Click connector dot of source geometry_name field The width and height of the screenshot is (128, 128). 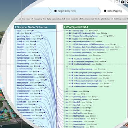tap(42, 39)
